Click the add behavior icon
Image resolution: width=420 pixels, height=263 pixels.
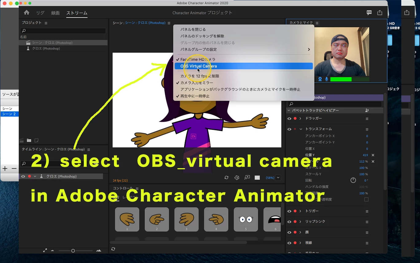coord(367,110)
